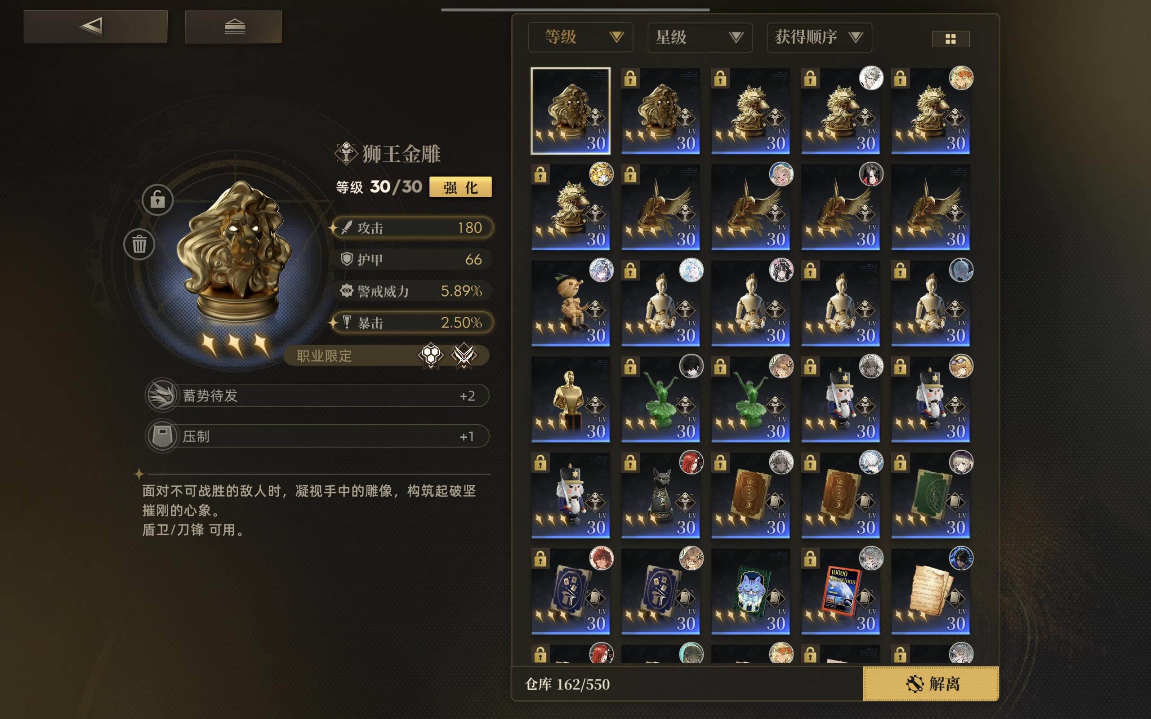Switch to grid view layout icon
The width and height of the screenshot is (1151, 719).
[x=950, y=39]
